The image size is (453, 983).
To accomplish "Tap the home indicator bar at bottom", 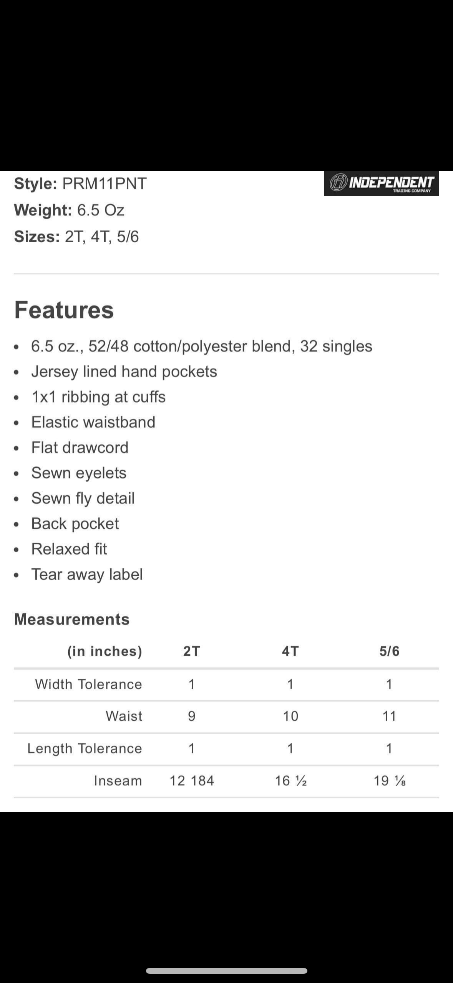I will tap(226, 971).
